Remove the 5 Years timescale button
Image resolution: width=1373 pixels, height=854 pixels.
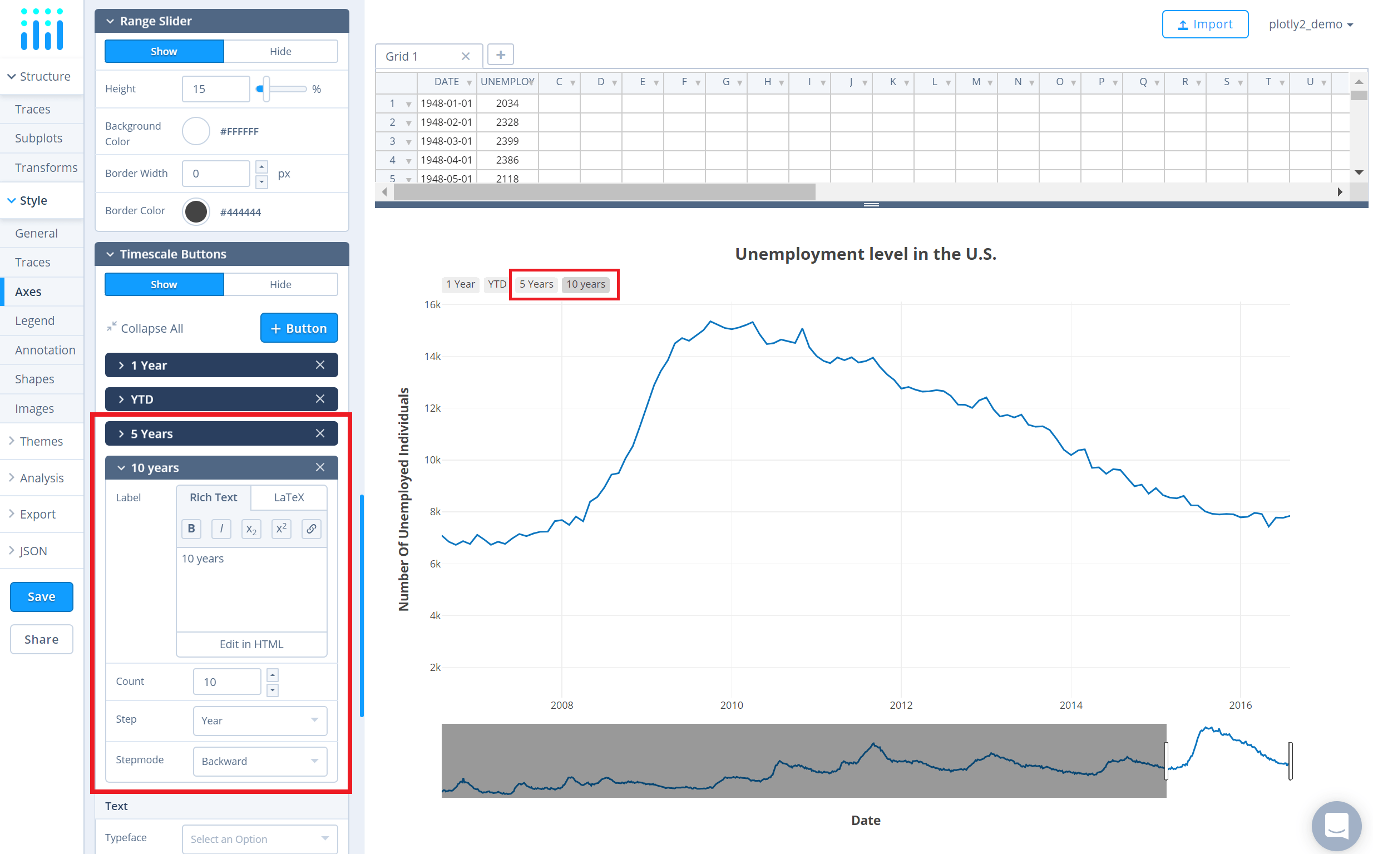[x=320, y=433]
